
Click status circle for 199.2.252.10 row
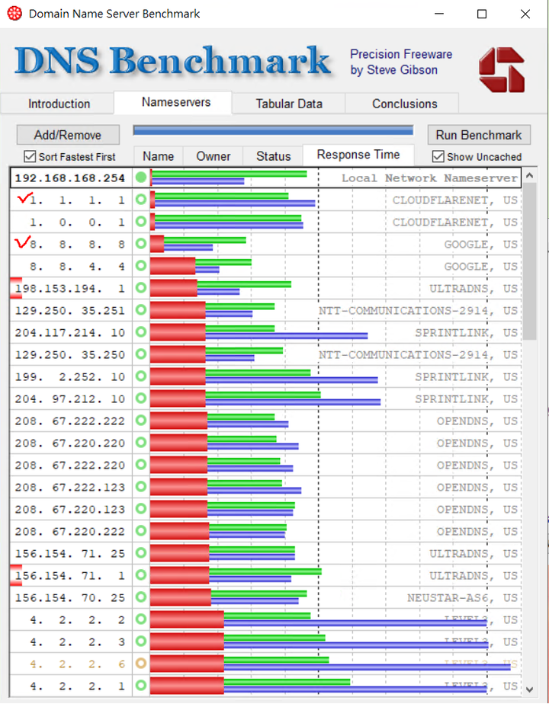click(x=141, y=376)
